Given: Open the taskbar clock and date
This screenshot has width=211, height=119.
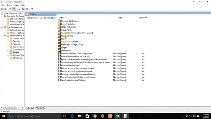Looking at the screenshot, I should pos(205,116).
